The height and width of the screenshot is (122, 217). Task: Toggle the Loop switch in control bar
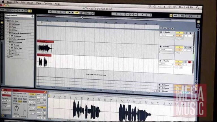(131, 14)
